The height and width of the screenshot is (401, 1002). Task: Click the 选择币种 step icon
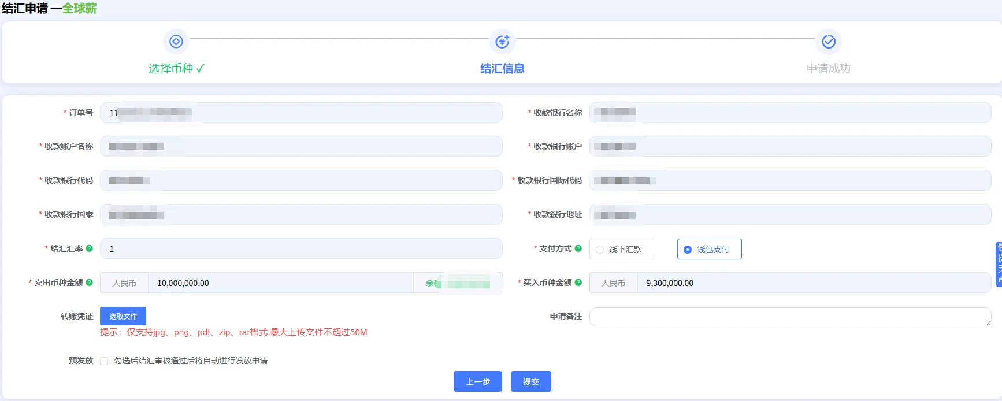point(176,42)
